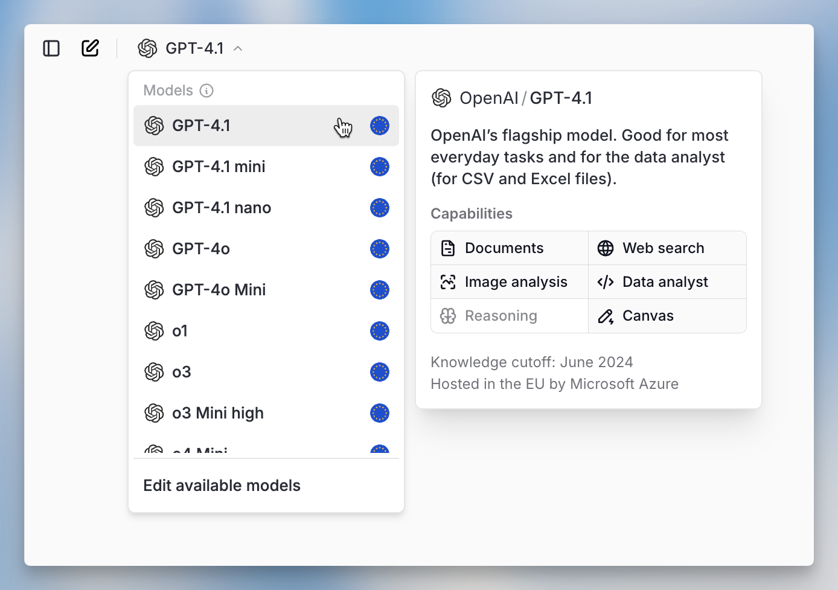Toggle the sidebar panel icon

51,48
